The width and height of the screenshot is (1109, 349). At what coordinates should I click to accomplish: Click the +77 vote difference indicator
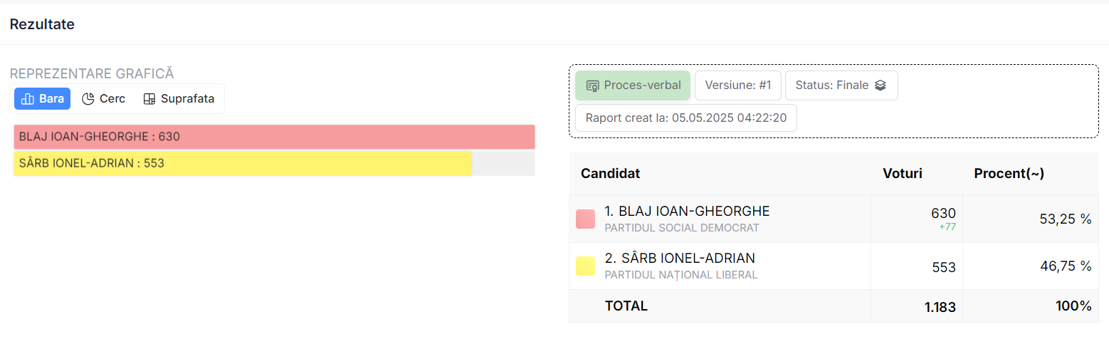[x=947, y=227]
